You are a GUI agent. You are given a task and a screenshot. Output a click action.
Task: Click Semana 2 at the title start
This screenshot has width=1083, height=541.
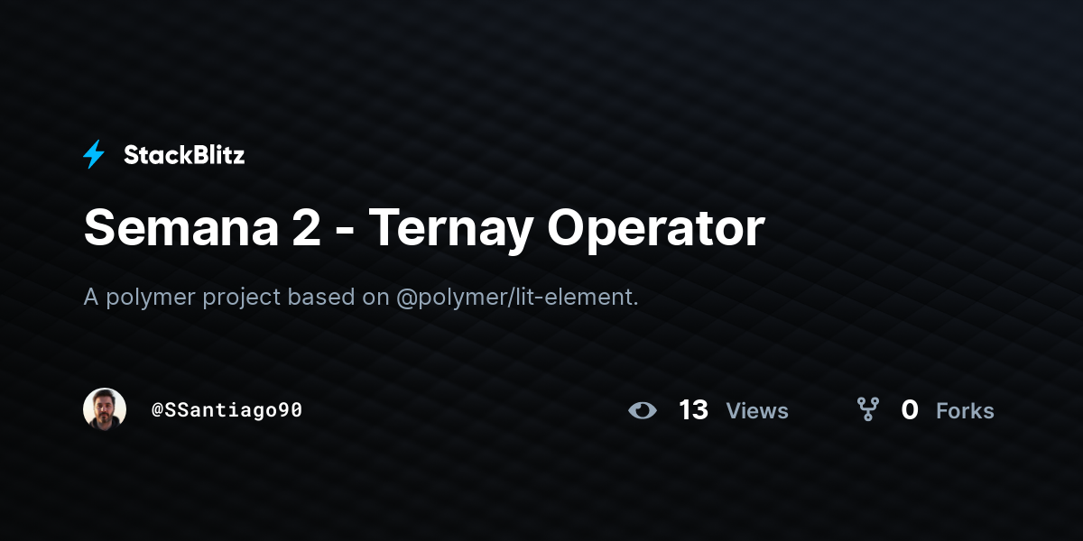(x=202, y=228)
